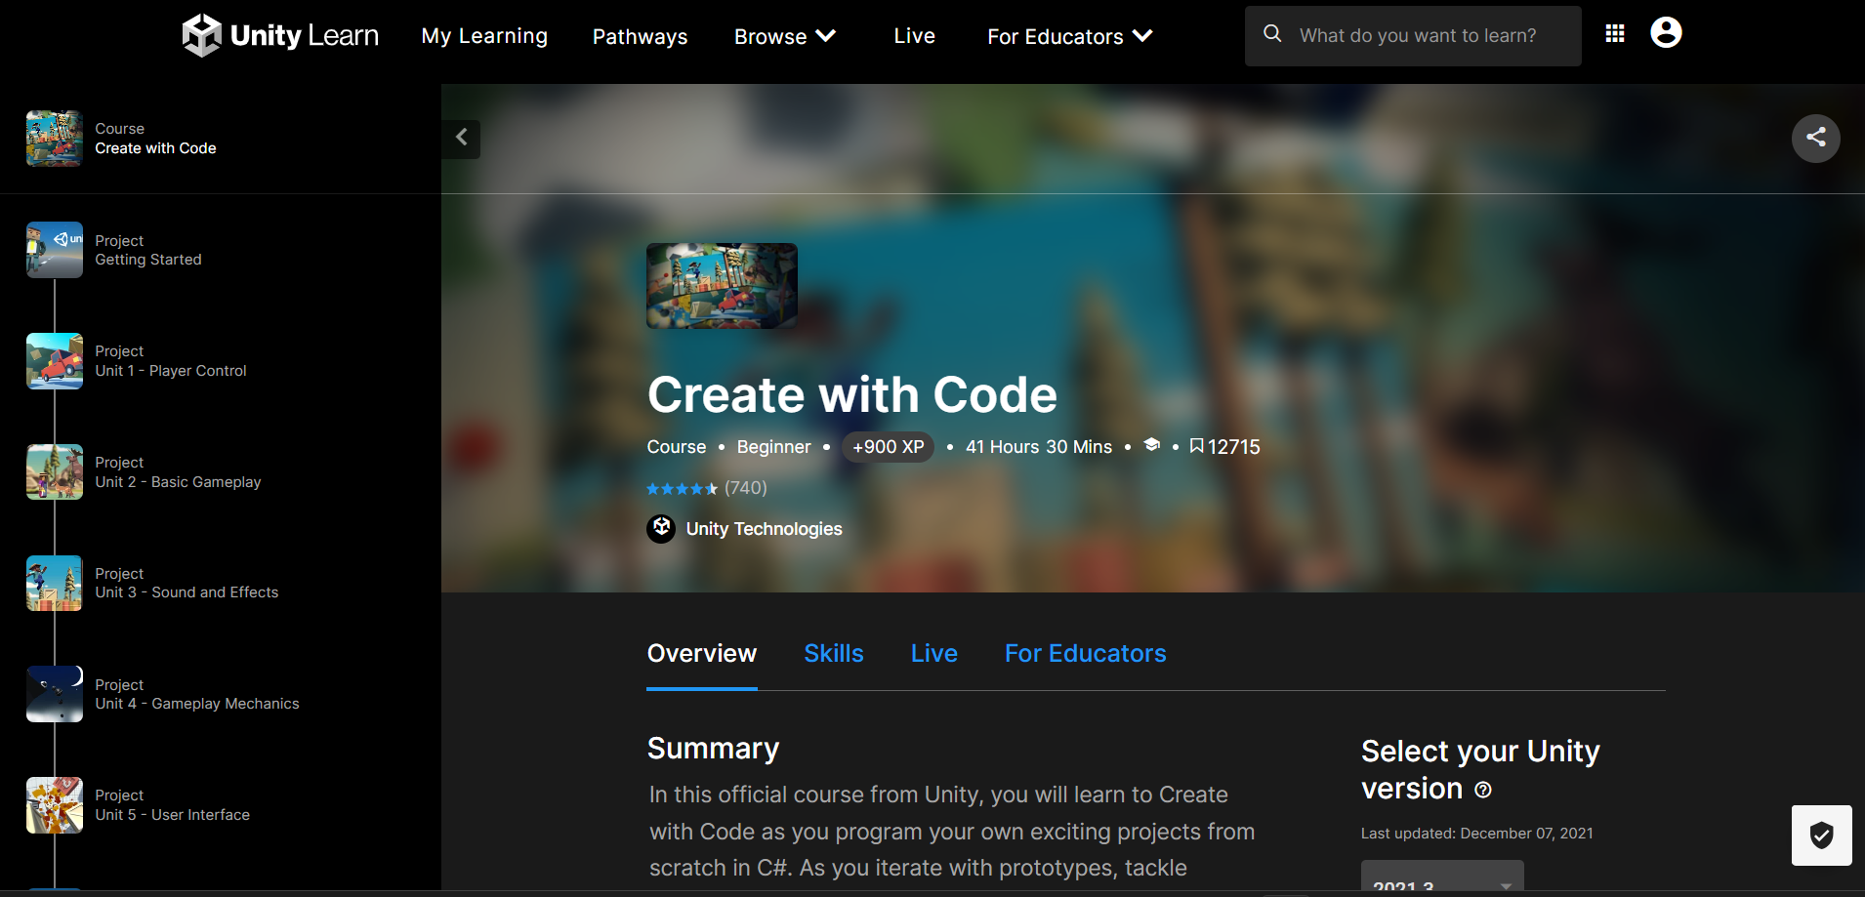Click the Last updated December 07, 2021 text

click(1476, 834)
